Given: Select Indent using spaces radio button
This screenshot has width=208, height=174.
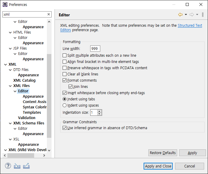Looking at the screenshot, I should click(x=64, y=105).
